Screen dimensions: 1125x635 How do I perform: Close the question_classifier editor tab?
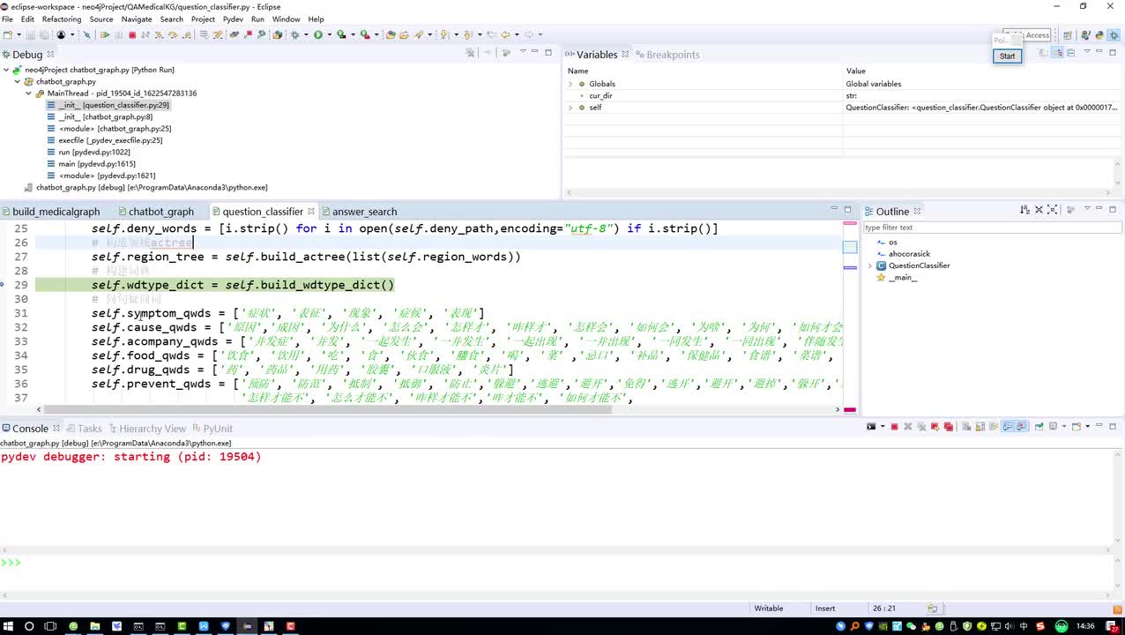pos(311,212)
